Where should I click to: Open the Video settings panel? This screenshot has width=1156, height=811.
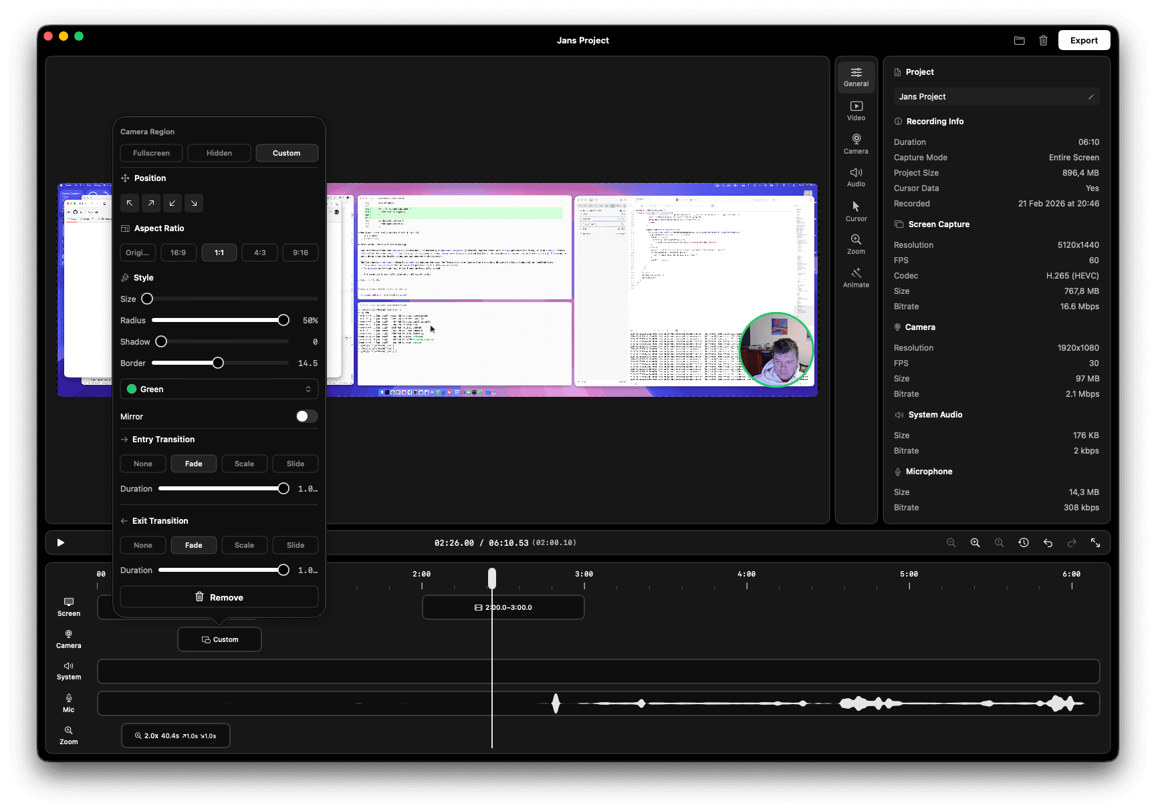pyautogui.click(x=856, y=110)
